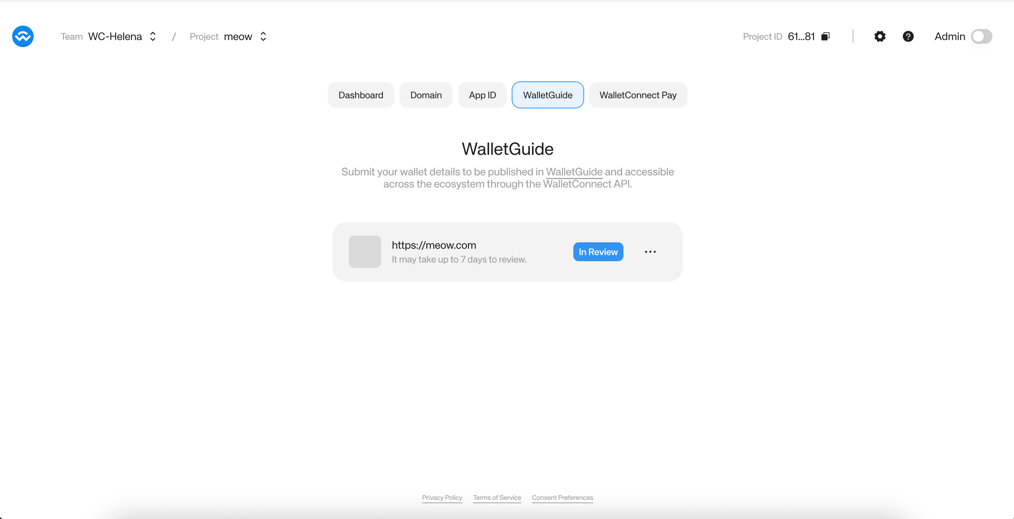Click the WalletGuide page heading
Screen dimensions: 1014x519
click(507, 149)
